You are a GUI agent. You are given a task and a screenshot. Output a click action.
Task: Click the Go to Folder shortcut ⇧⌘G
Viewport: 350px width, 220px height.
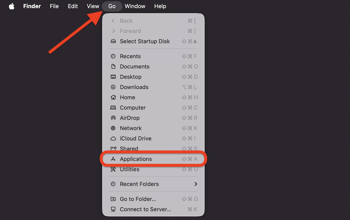[190, 199]
